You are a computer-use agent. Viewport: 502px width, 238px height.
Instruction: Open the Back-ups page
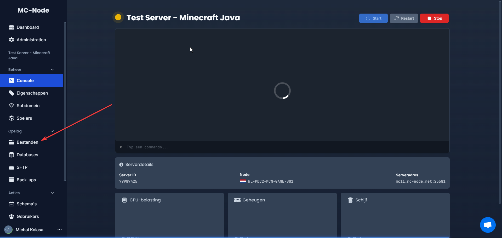(x=31, y=180)
